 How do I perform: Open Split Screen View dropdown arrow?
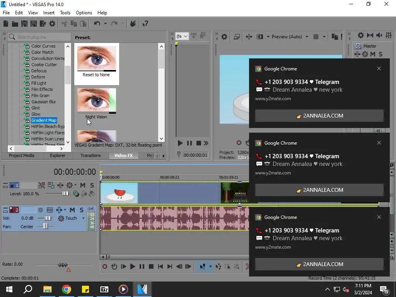click(x=268, y=37)
